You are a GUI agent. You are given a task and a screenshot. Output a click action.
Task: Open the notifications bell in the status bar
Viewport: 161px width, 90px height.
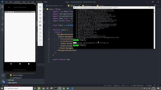tap(158, 85)
